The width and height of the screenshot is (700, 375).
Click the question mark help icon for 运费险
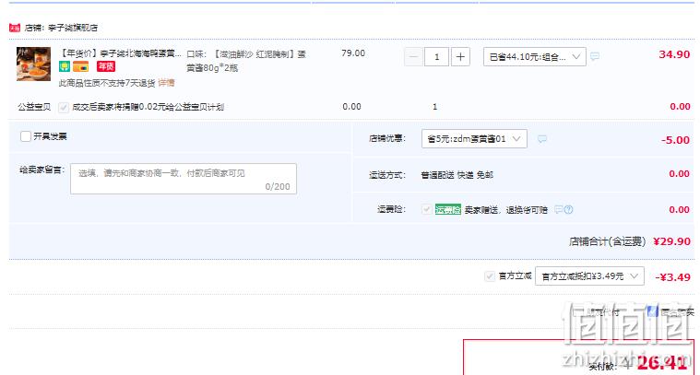568,209
